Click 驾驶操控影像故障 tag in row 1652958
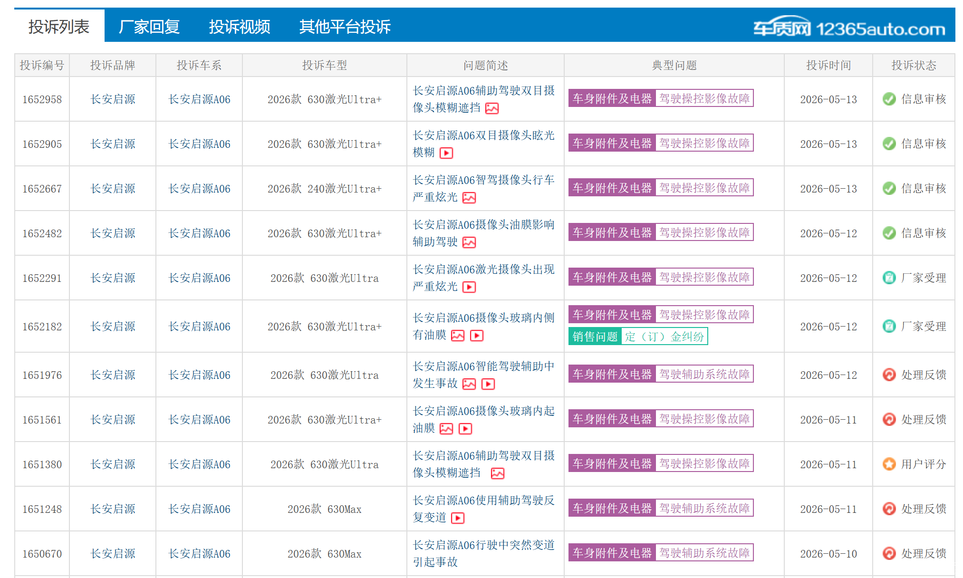 point(704,98)
